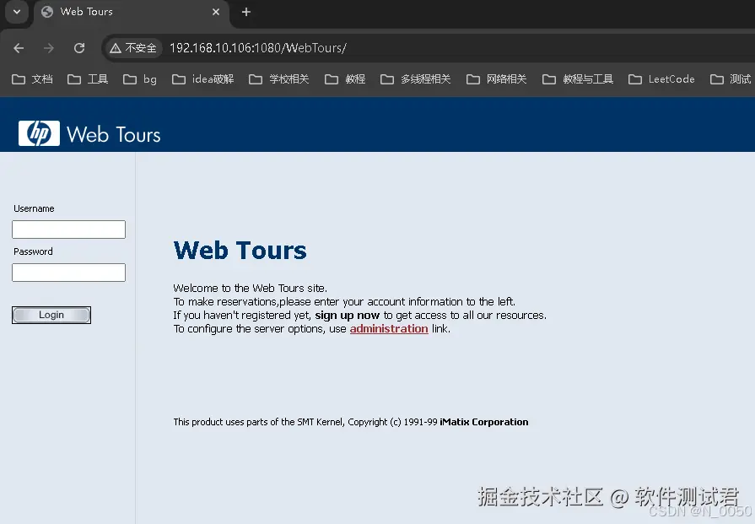Click the Username label
The image size is (755, 524).
pyautogui.click(x=34, y=208)
